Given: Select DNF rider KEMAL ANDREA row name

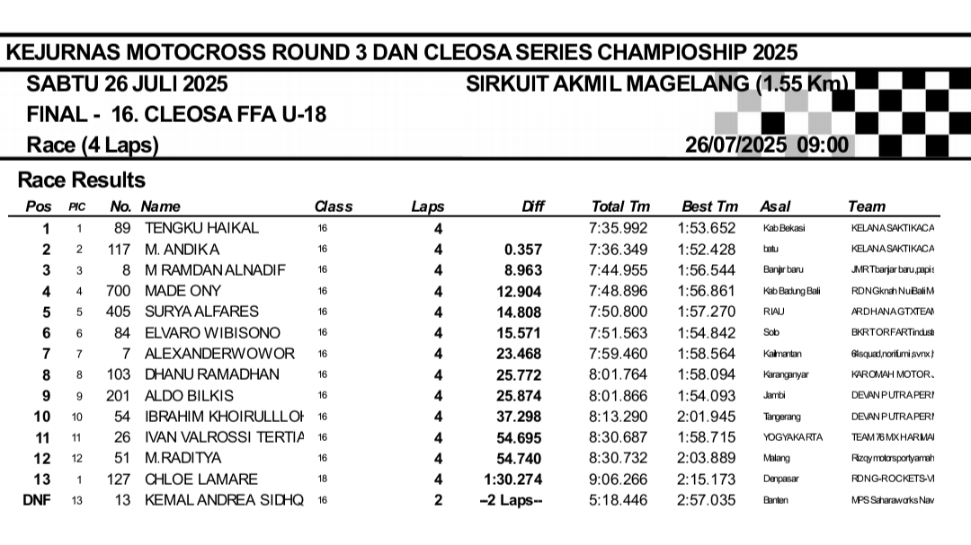Looking at the screenshot, I should click(x=225, y=500).
